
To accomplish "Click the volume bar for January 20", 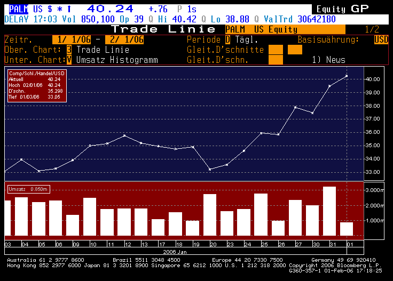I will pos(210,215).
